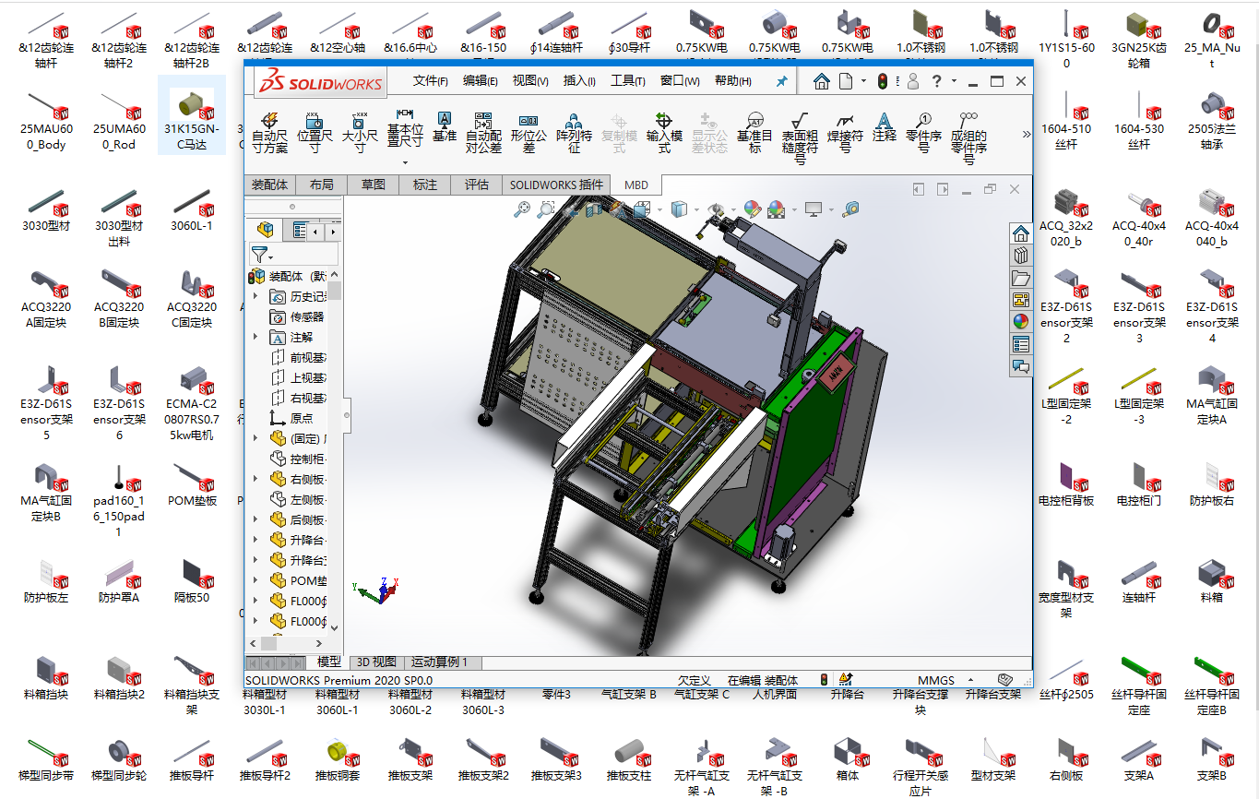Click the feature tree vertical scrollbar thumb
Image resolution: width=1259 pixels, height=799 pixels.
click(x=335, y=291)
